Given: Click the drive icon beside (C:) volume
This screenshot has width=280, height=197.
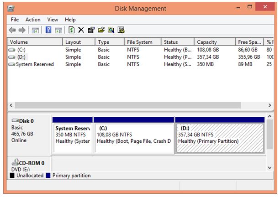Looking at the screenshot, I should pos(12,50).
